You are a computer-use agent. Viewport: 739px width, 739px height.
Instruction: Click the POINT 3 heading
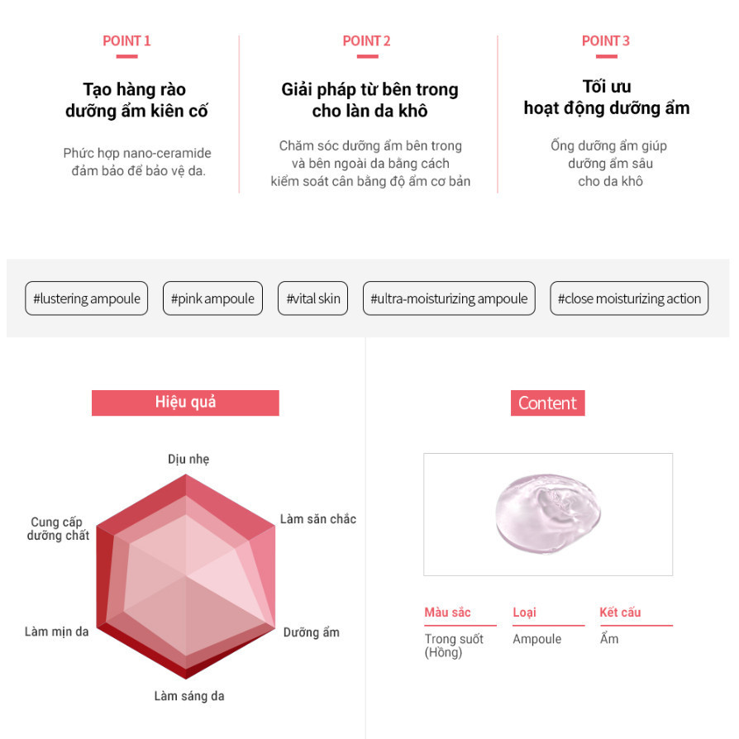pyautogui.click(x=606, y=41)
